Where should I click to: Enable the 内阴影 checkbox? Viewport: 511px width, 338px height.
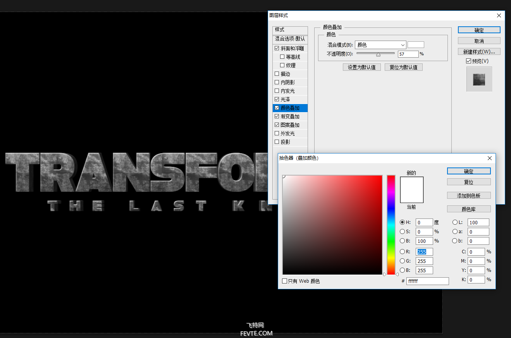click(x=277, y=82)
